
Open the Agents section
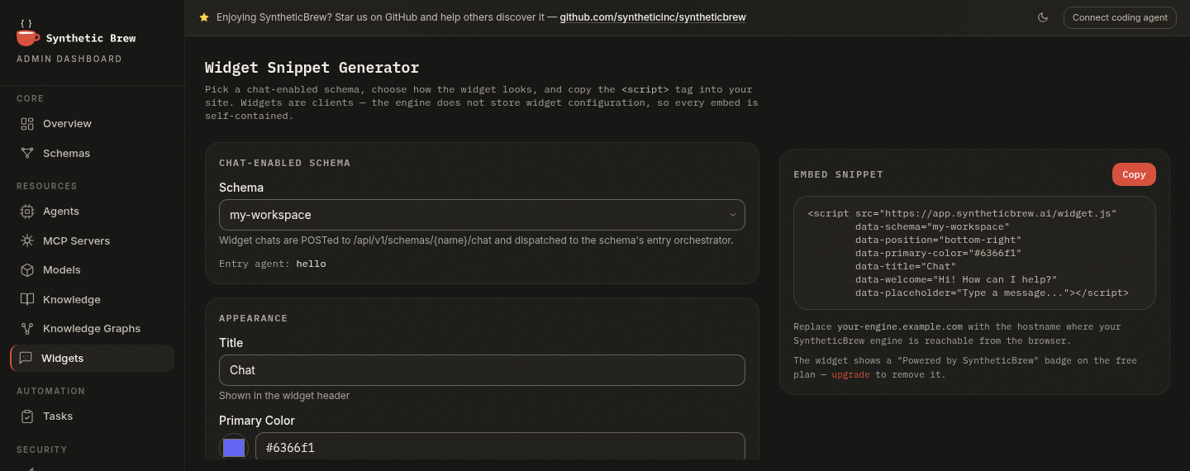(92, 212)
